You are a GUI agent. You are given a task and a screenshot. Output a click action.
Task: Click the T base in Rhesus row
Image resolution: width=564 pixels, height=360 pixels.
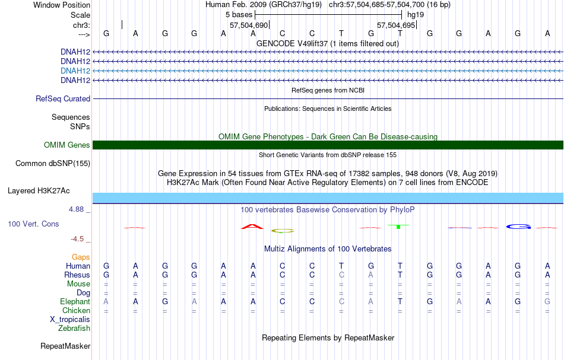point(400,275)
